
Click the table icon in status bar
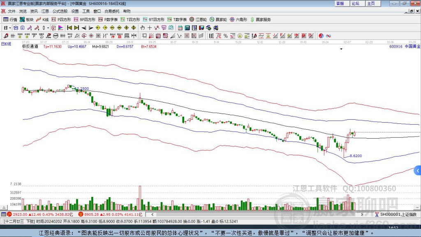pyautogui.click(x=3, y=214)
